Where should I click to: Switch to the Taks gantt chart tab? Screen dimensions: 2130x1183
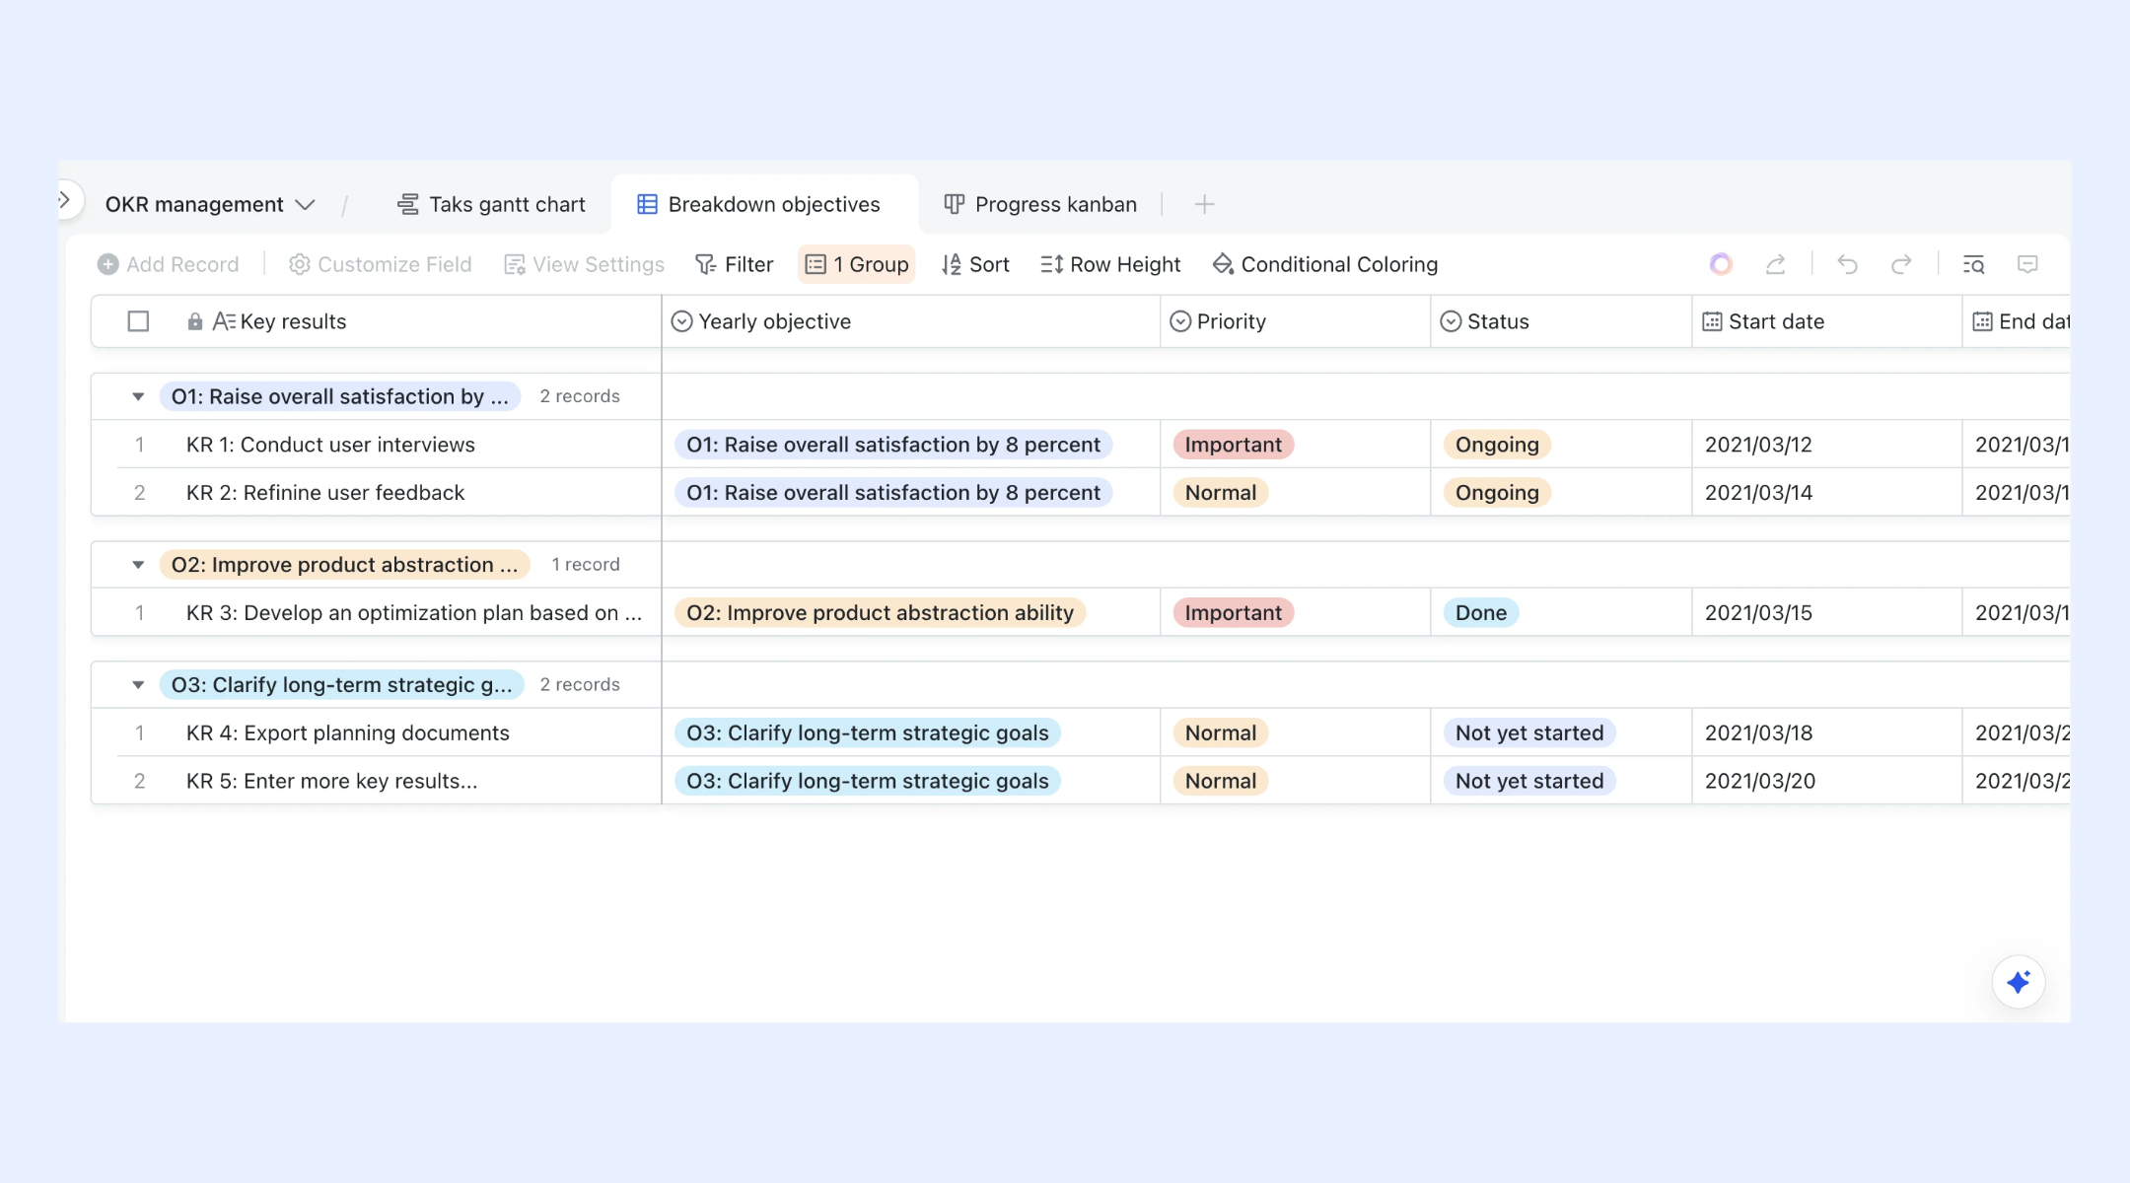point(491,205)
